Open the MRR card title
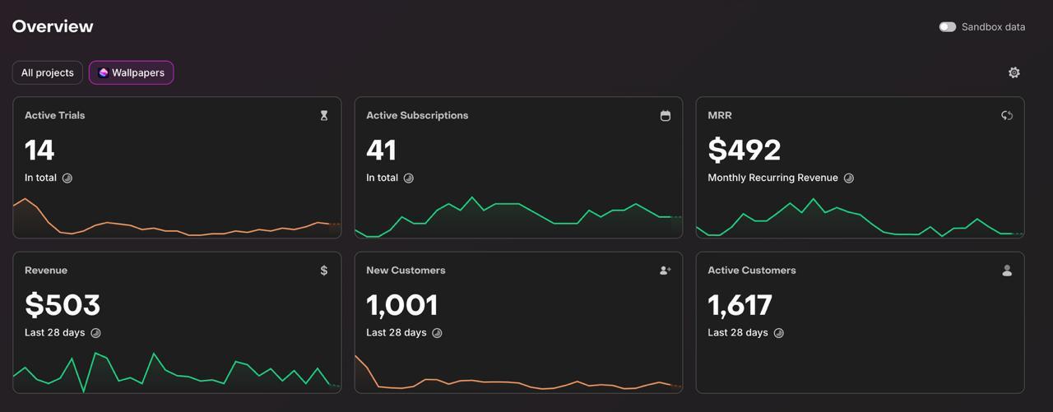The width and height of the screenshot is (1053, 412). click(720, 116)
